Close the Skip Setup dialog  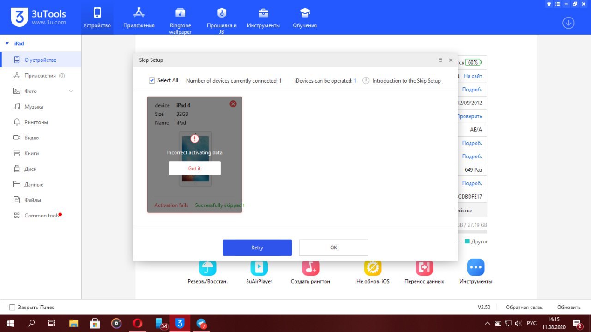[451, 60]
